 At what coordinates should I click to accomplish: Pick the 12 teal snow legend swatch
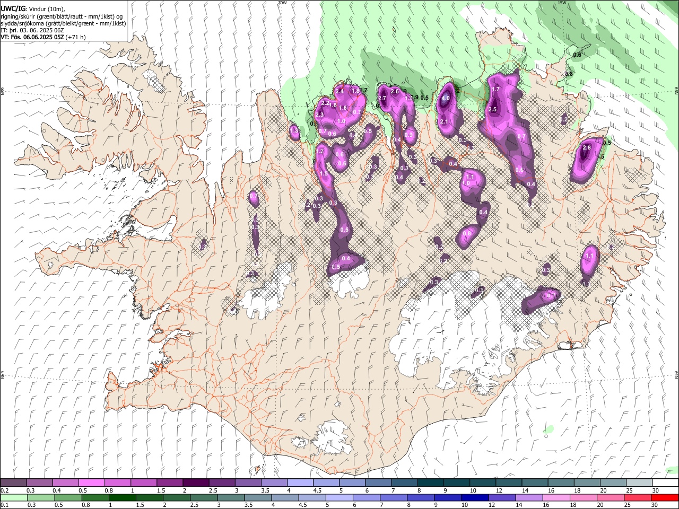pyautogui.click(x=509, y=483)
